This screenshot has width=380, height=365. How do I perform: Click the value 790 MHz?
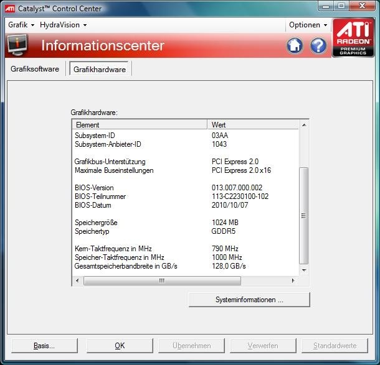[225, 249]
